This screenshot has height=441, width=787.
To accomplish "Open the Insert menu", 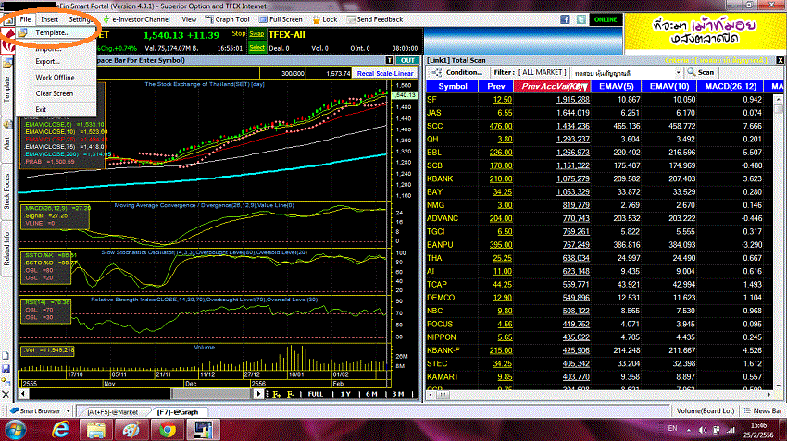I will point(49,19).
